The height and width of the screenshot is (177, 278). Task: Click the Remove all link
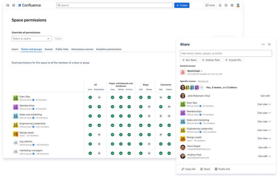203,81
